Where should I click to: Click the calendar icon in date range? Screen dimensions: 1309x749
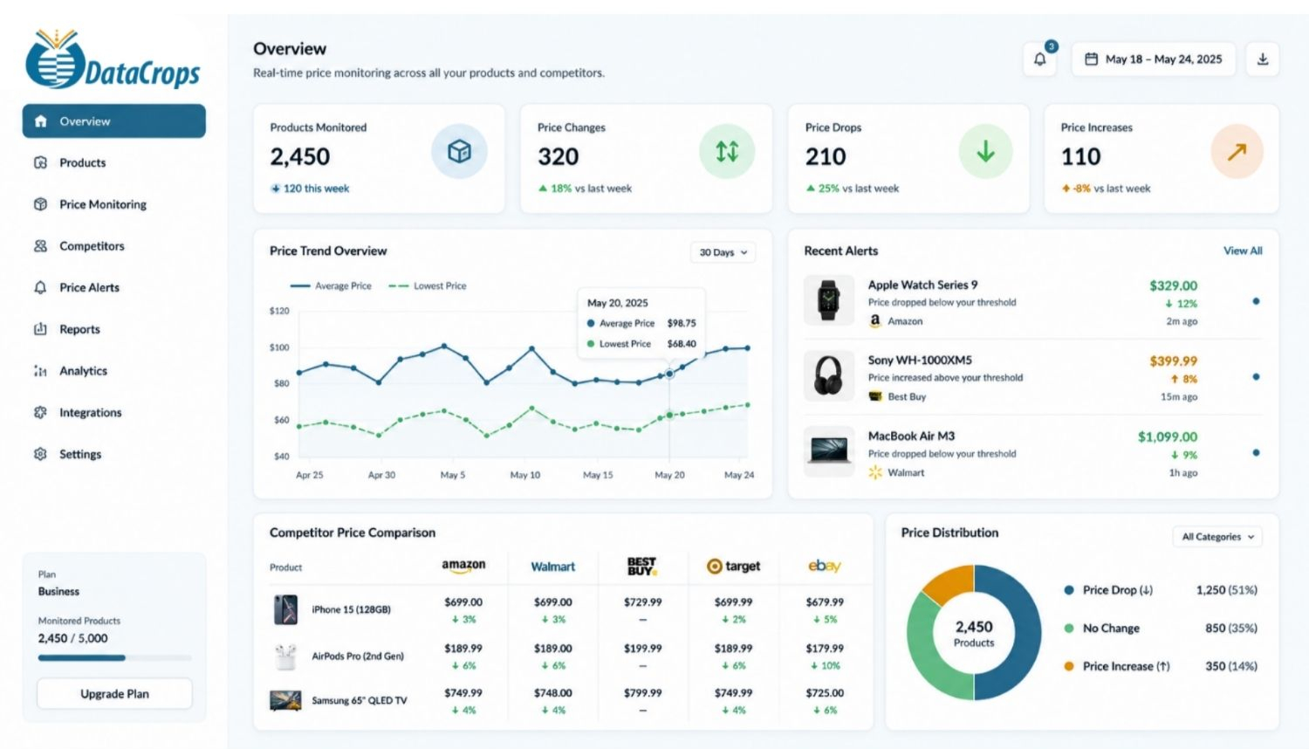[1091, 59]
